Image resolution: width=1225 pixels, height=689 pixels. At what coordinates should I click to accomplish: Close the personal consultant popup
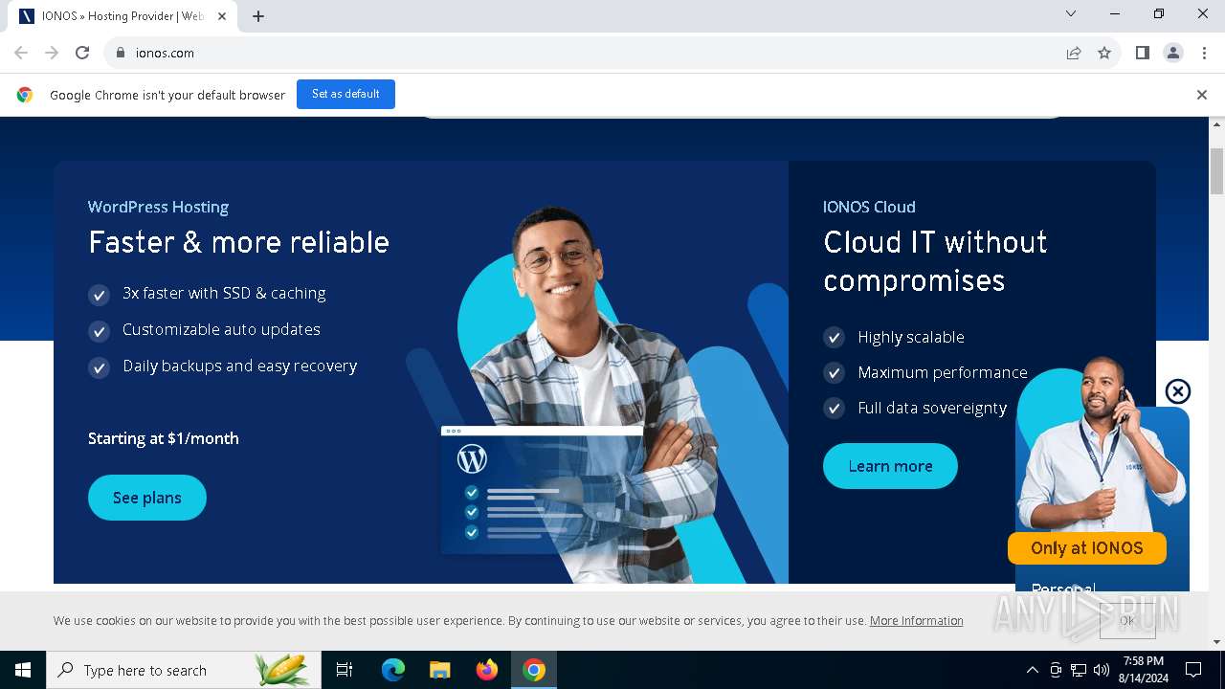1178,391
